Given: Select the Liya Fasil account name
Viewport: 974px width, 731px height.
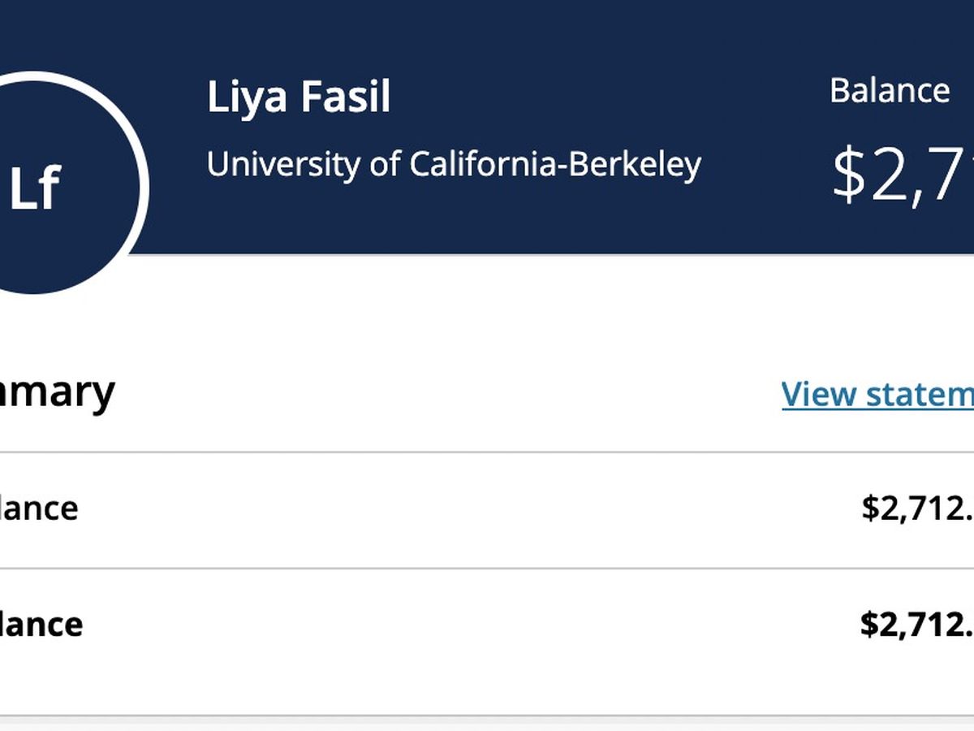Looking at the screenshot, I should click(x=298, y=97).
